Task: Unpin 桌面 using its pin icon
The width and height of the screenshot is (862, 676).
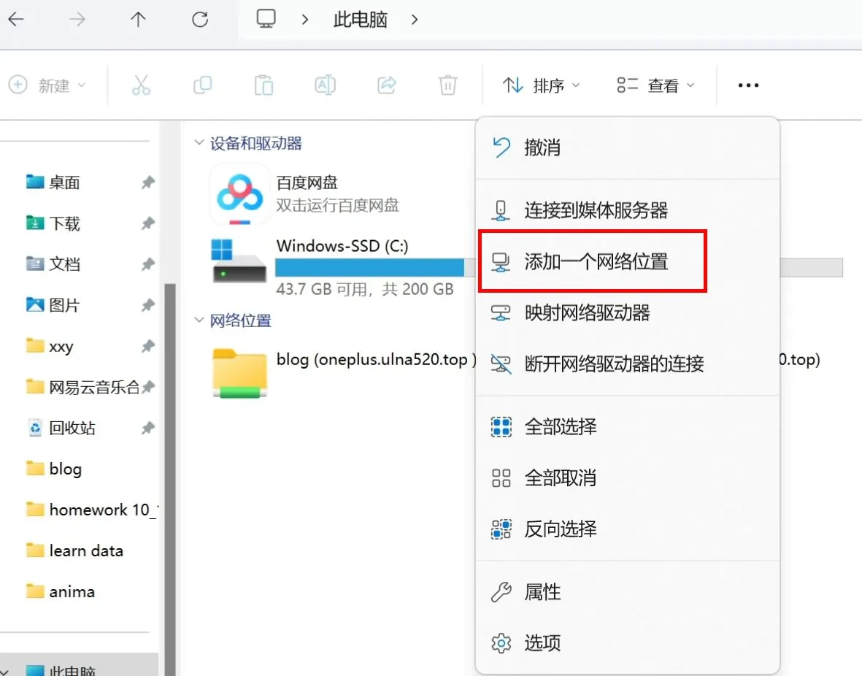Action: coord(147,183)
